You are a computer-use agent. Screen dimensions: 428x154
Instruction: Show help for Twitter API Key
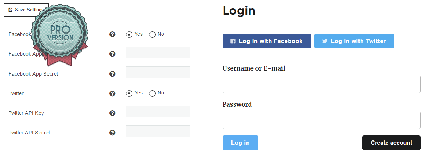112,113
